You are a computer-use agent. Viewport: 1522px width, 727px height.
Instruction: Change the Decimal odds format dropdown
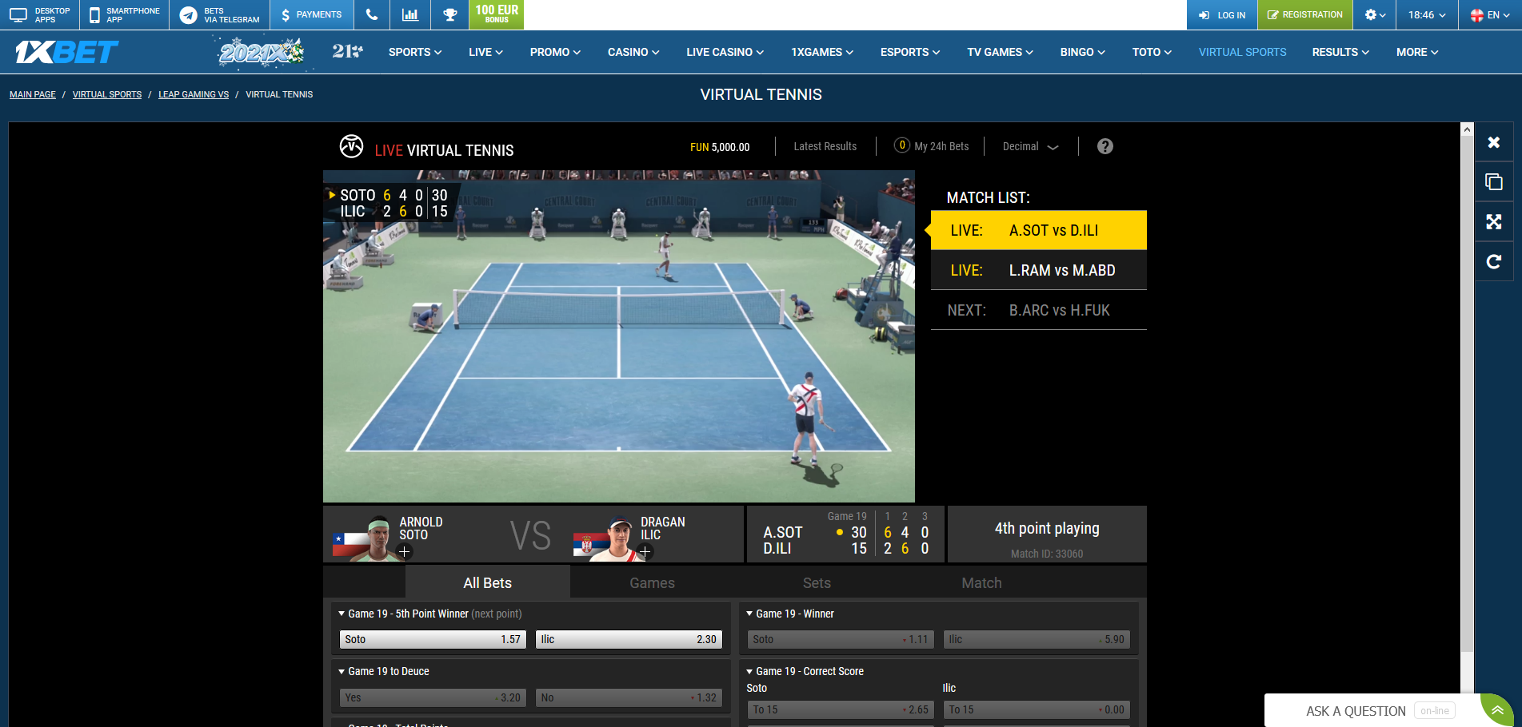(x=1030, y=147)
